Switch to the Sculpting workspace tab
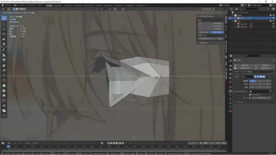Image resolution: width=276 pixels, height=155 pixels. coord(67,5)
